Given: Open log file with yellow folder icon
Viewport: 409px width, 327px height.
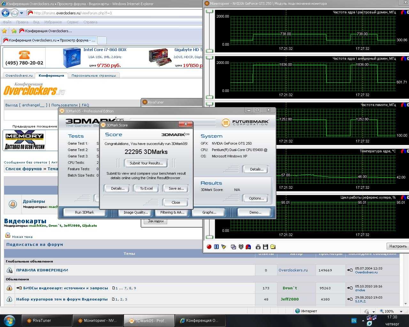Looking at the screenshot, I should (x=273, y=247).
